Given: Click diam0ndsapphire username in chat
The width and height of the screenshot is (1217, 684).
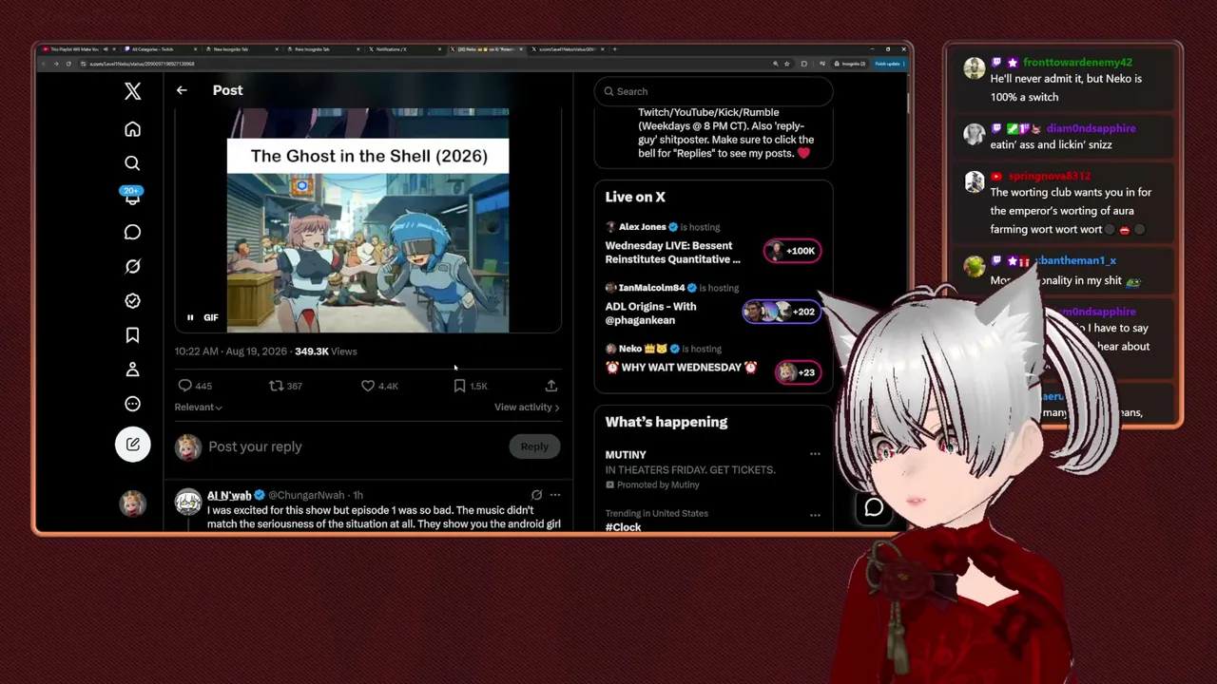Looking at the screenshot, I should 1091,128.
